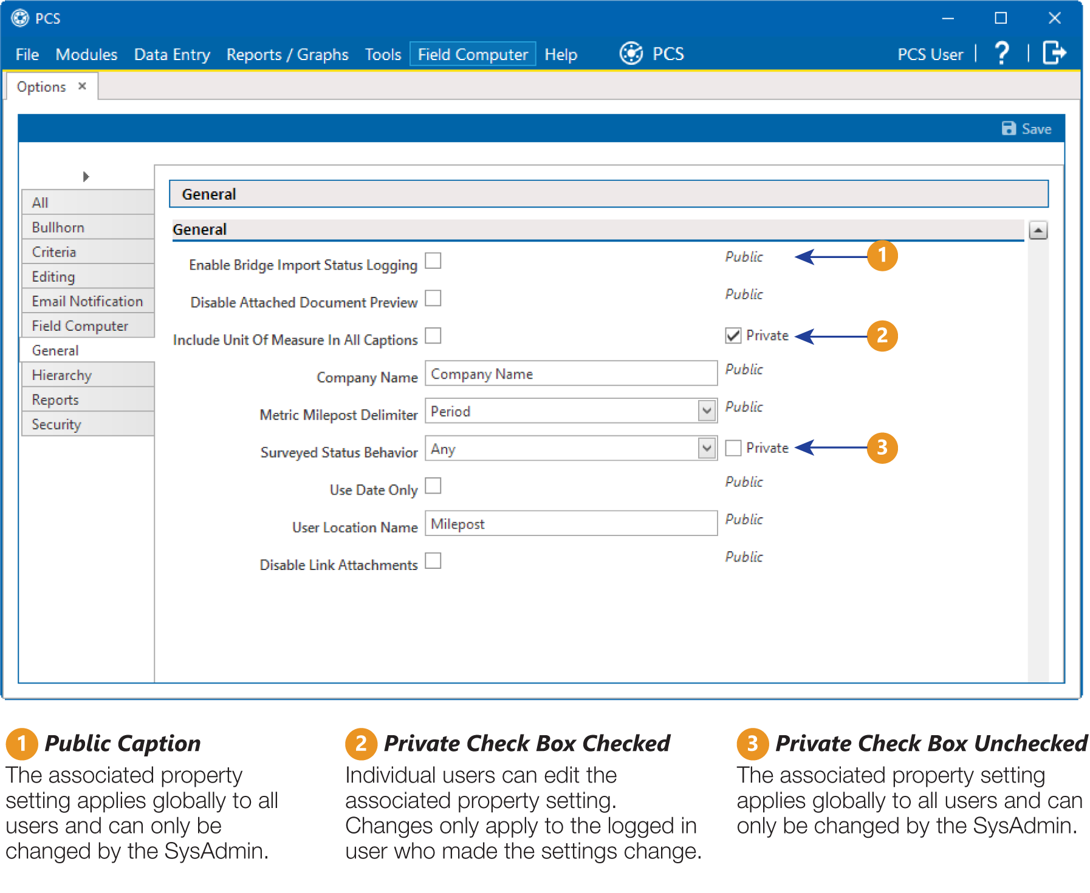Select General category in sidebar
The image size is (1090, 893).
tap(88, 350)
